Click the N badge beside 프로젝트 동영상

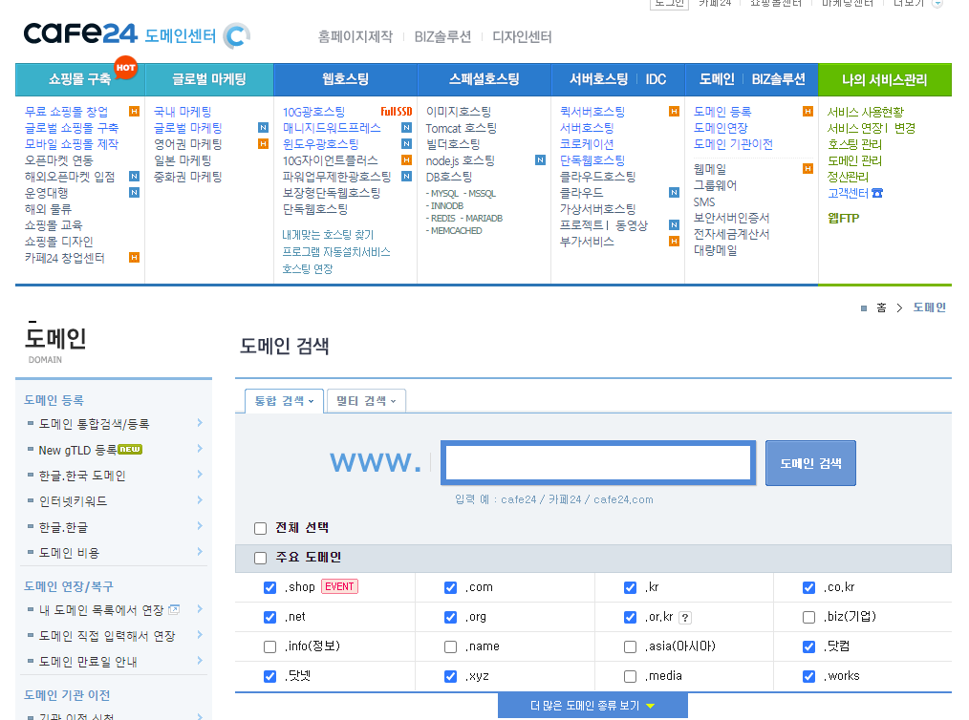pos(674,224)
